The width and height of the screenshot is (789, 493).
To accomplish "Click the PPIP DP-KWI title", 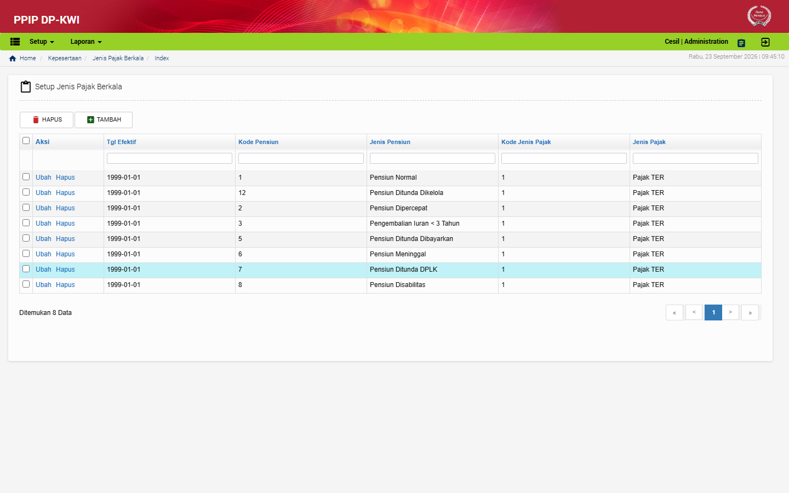I will click(x=47, y=20).
